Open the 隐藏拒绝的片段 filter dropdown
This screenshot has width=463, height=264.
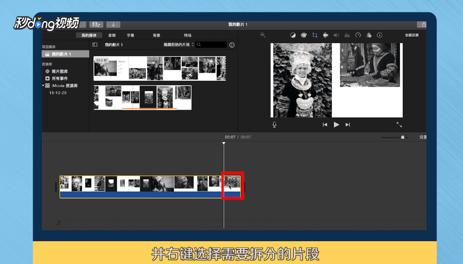click(x=179, y=45)
